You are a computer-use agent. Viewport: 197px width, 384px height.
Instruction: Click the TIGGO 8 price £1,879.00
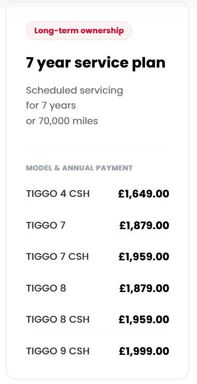(x=145, y=288)
